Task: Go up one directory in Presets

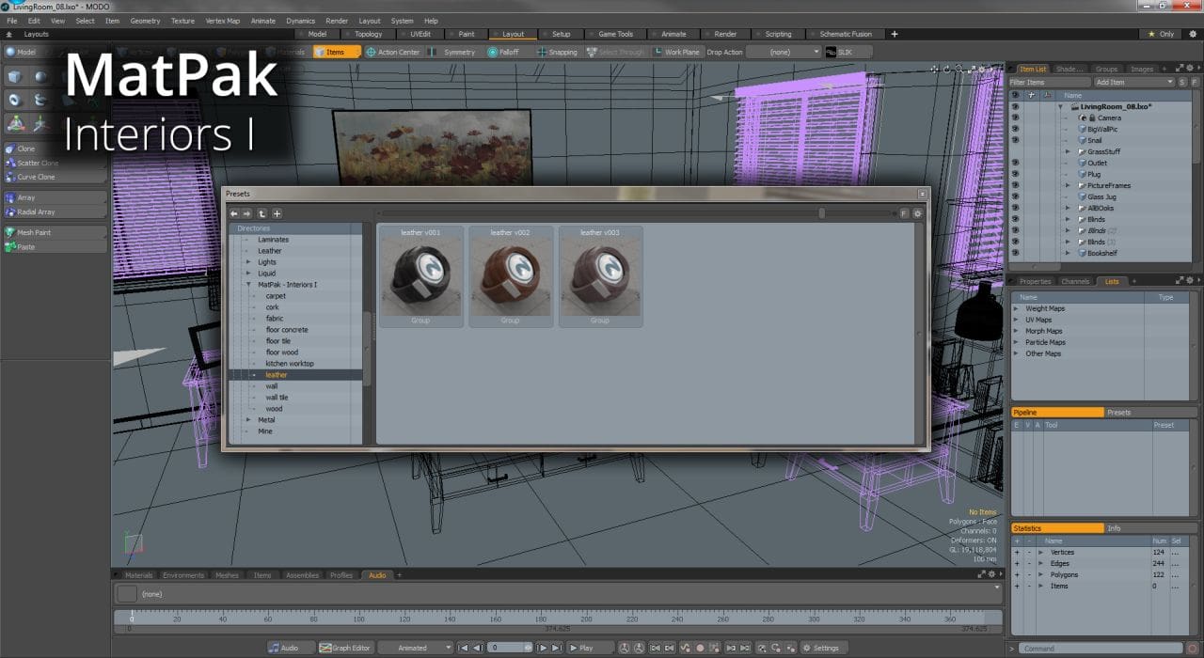Action: 262,213
